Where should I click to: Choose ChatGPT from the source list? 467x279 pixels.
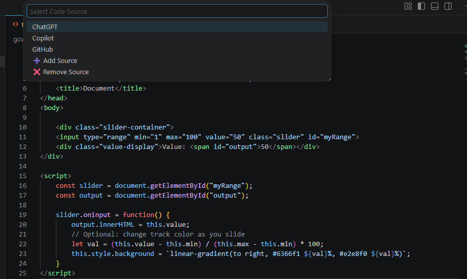[177, 27]
